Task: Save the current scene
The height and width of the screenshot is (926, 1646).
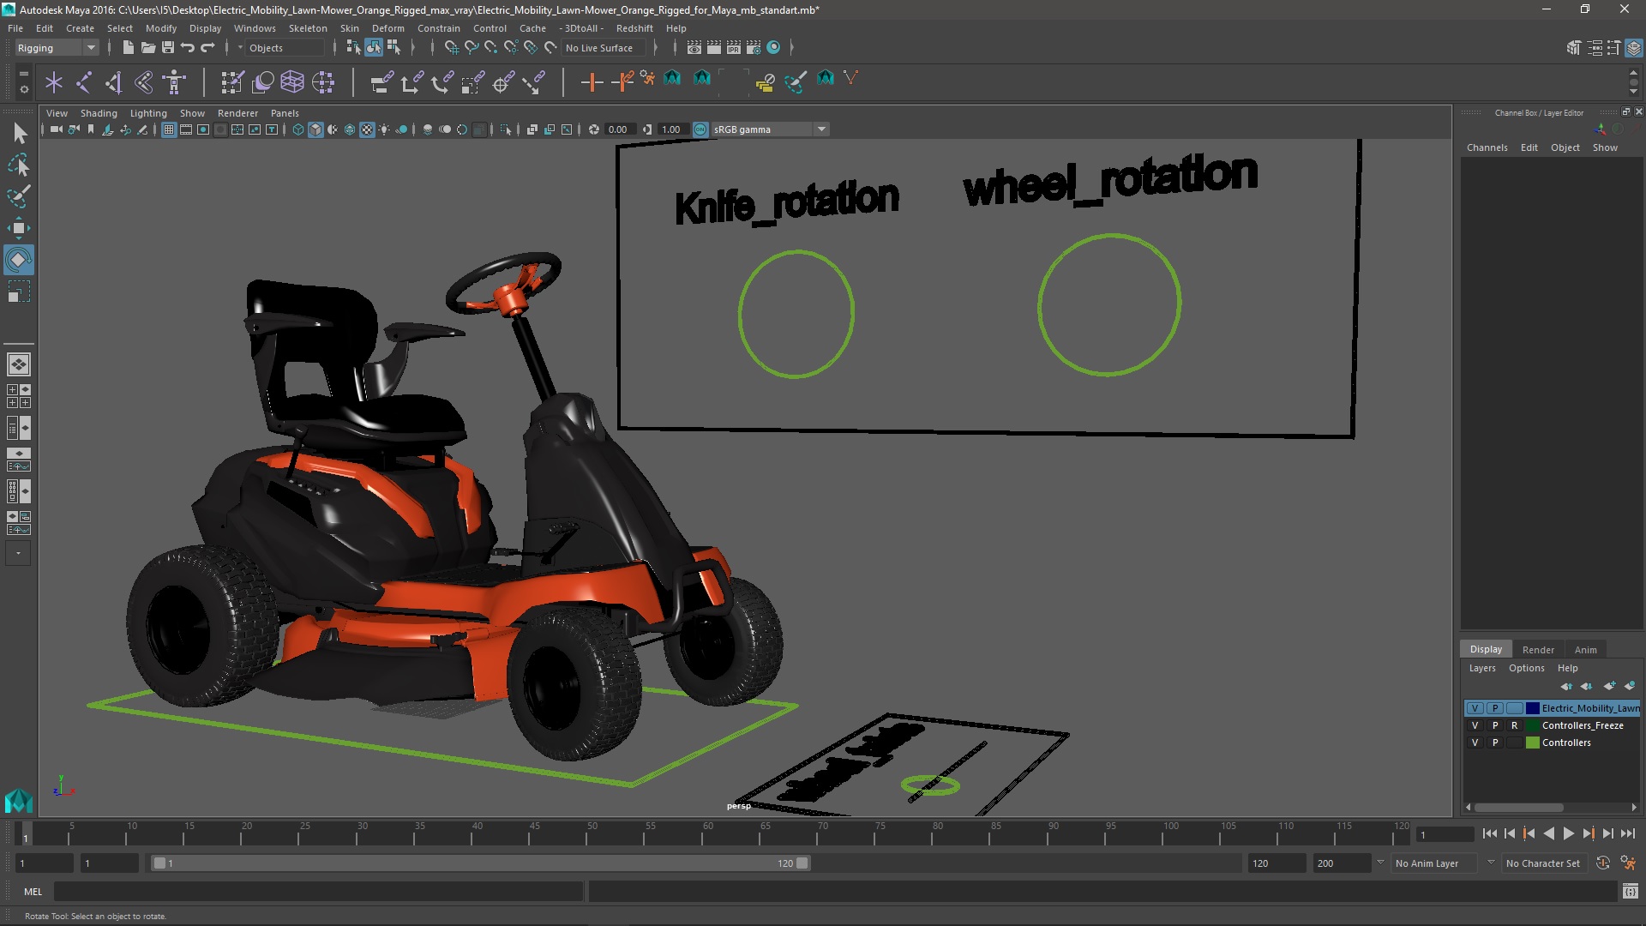Action: 168,48
